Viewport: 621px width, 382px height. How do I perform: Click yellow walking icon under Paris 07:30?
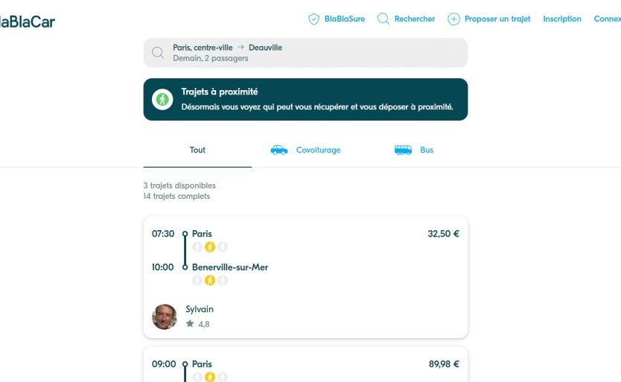click(210, 246)
